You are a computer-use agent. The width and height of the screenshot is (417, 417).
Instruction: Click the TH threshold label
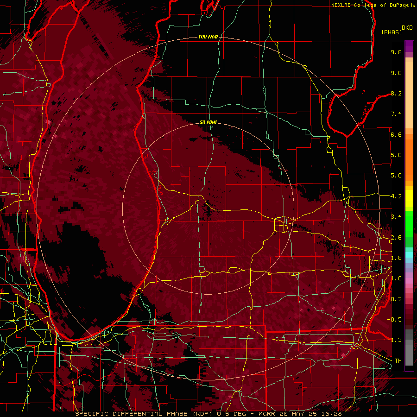tap(398, 361)
